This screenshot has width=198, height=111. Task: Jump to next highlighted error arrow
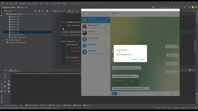tap(194, 14)
